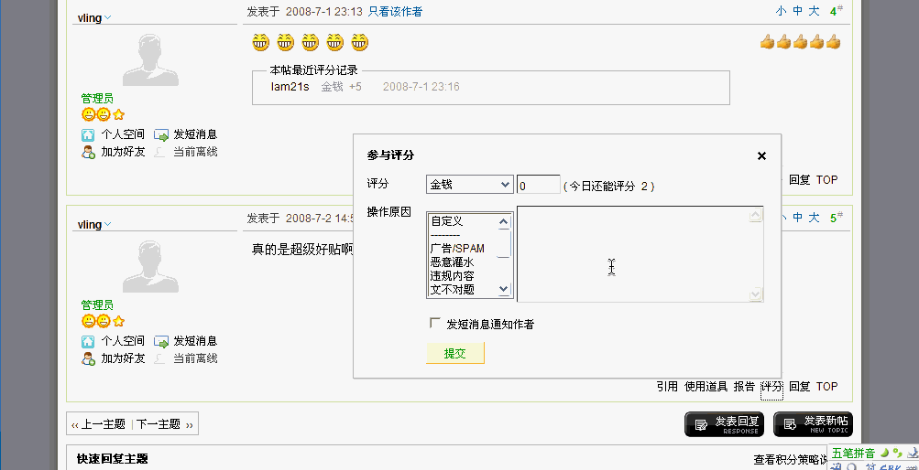Click 报告 link in 5# post
Image resolution: width=919 pixels, height=470 pixels.
coord(744,387)
